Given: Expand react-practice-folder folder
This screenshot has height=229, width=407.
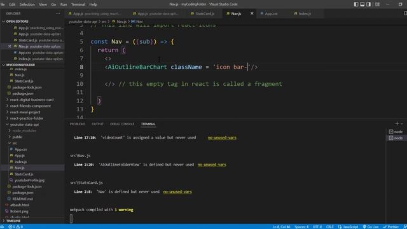Looking at the screenshot, I should point(27,118).
